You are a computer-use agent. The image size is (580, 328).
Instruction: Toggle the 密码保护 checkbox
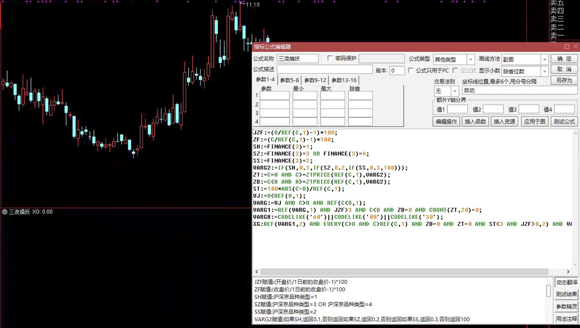point(330,58)
